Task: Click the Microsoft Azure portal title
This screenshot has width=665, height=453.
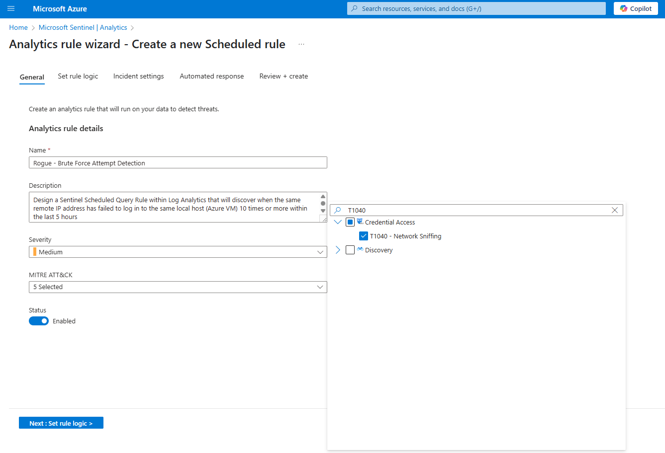Action: [60, 9]
